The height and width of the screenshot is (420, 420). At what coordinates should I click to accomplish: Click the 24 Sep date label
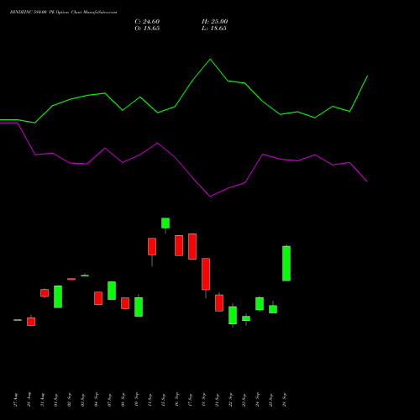click(x=258, y=400)
